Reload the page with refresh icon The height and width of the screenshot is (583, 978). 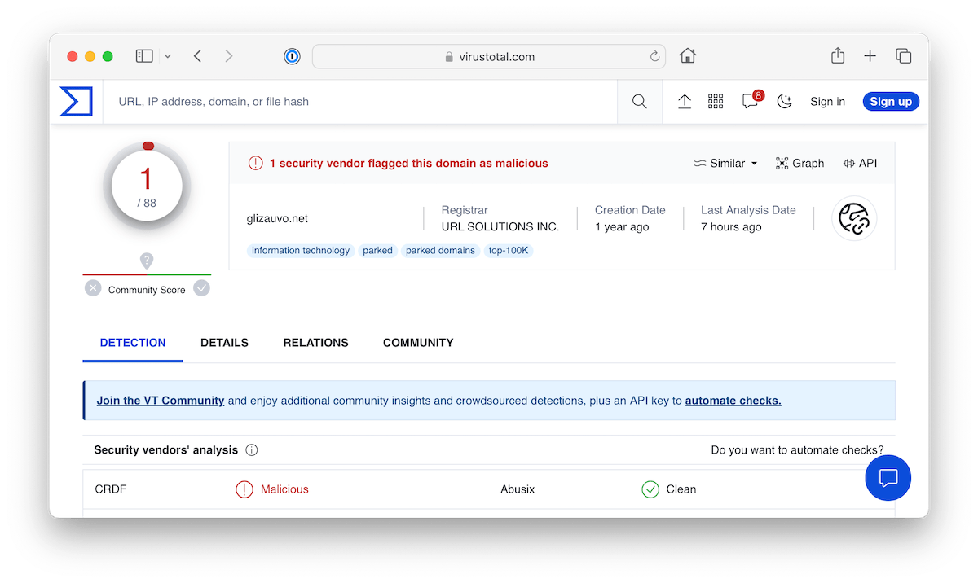point(654,56)
